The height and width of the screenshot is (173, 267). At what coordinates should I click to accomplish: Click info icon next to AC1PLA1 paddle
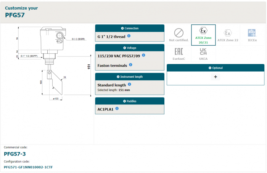[117, 109]
